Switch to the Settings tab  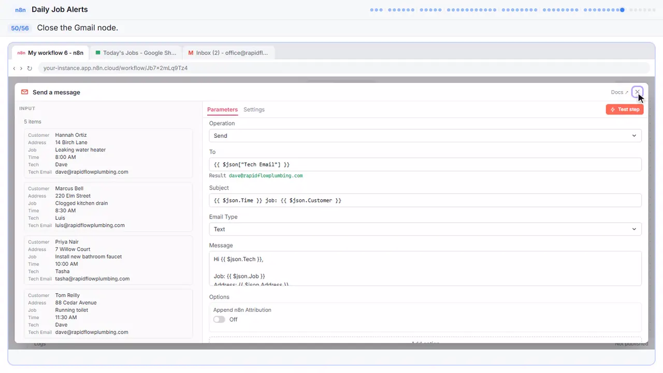(254, 109)
